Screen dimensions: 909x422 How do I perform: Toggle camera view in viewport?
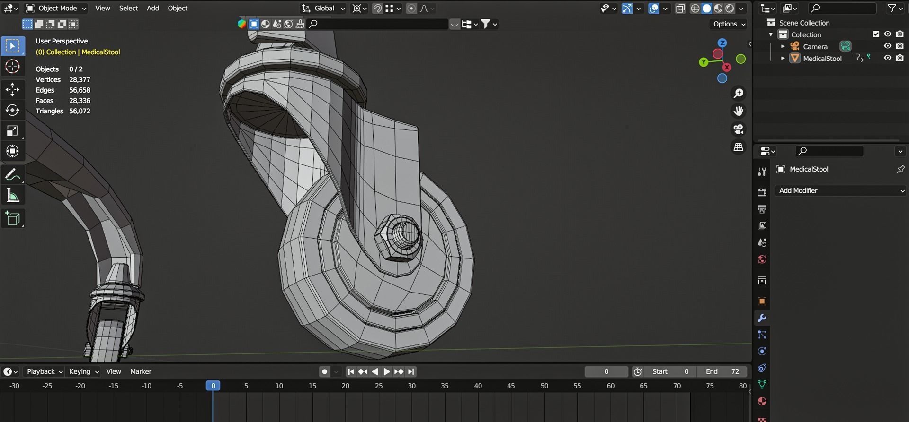[738, 129]
